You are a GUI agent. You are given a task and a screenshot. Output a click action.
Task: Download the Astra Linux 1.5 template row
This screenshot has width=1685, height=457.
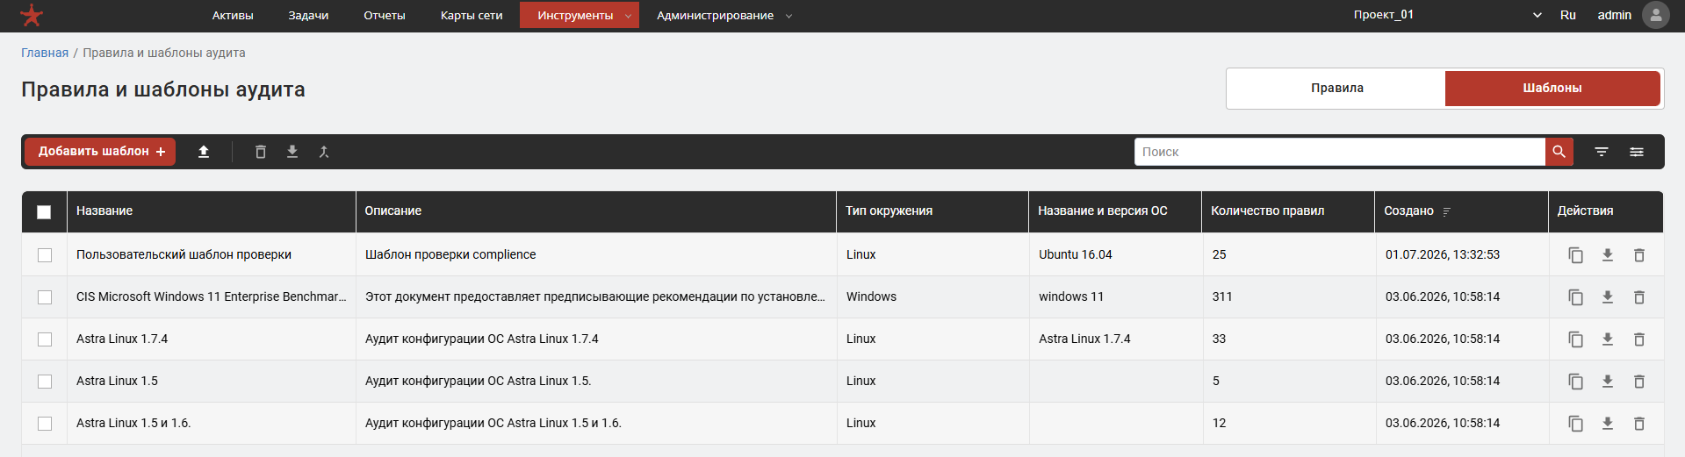[x=1608, y=382]
